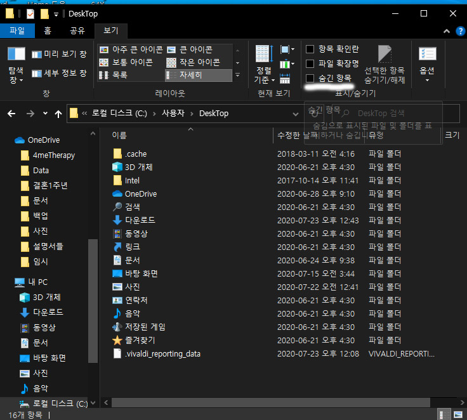Click the 탐색 창 (navigation pane) icon

(16, 55)
